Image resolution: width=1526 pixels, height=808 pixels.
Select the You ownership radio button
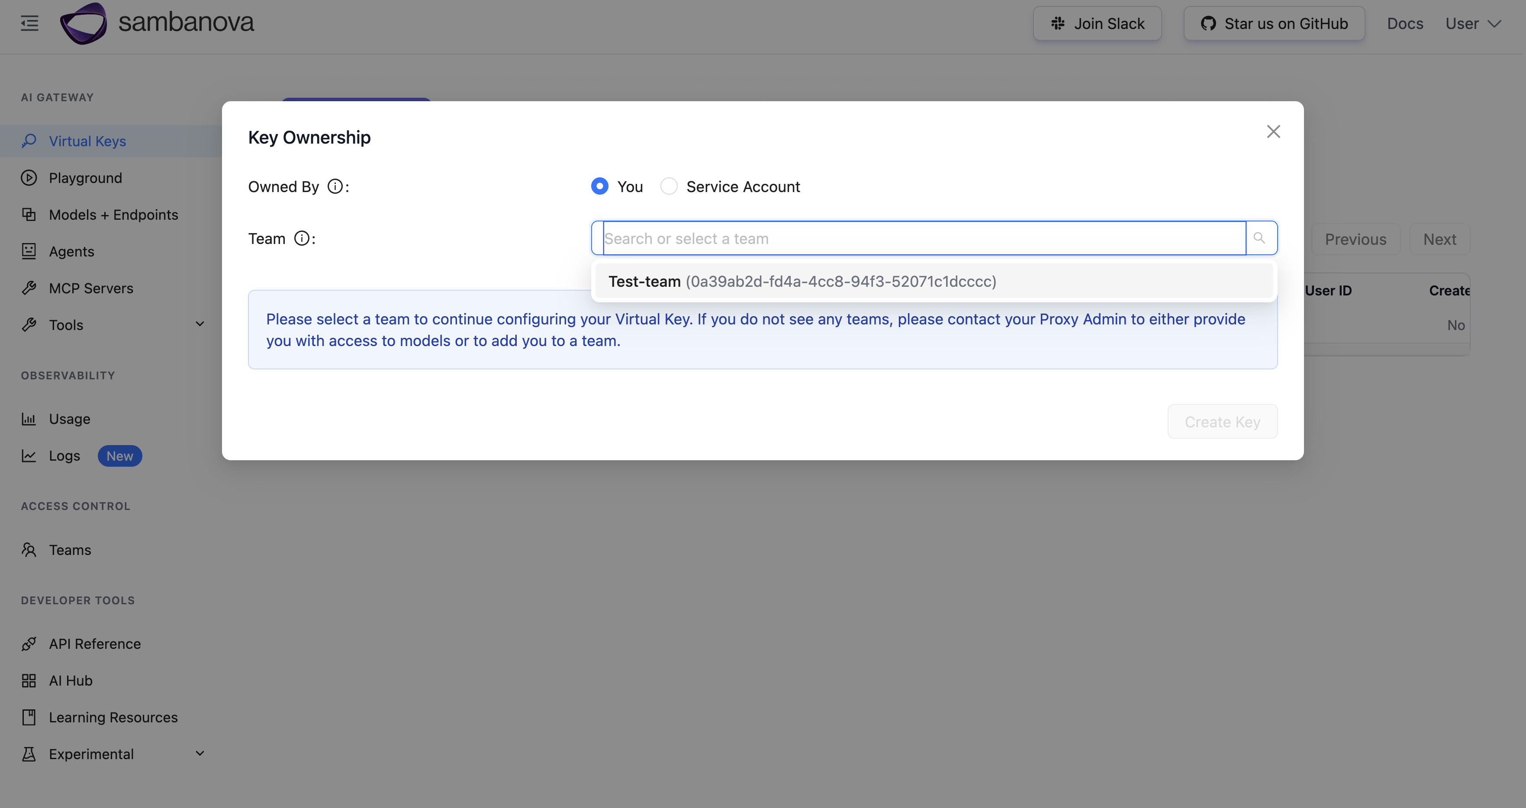[x=599, y=186]
